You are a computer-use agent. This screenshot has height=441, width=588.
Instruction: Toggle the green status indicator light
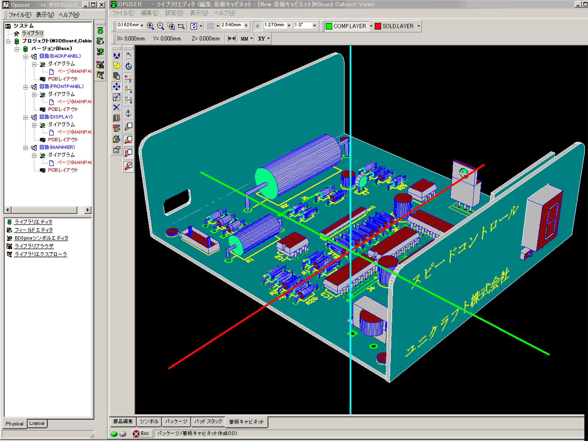pos(114,434)
